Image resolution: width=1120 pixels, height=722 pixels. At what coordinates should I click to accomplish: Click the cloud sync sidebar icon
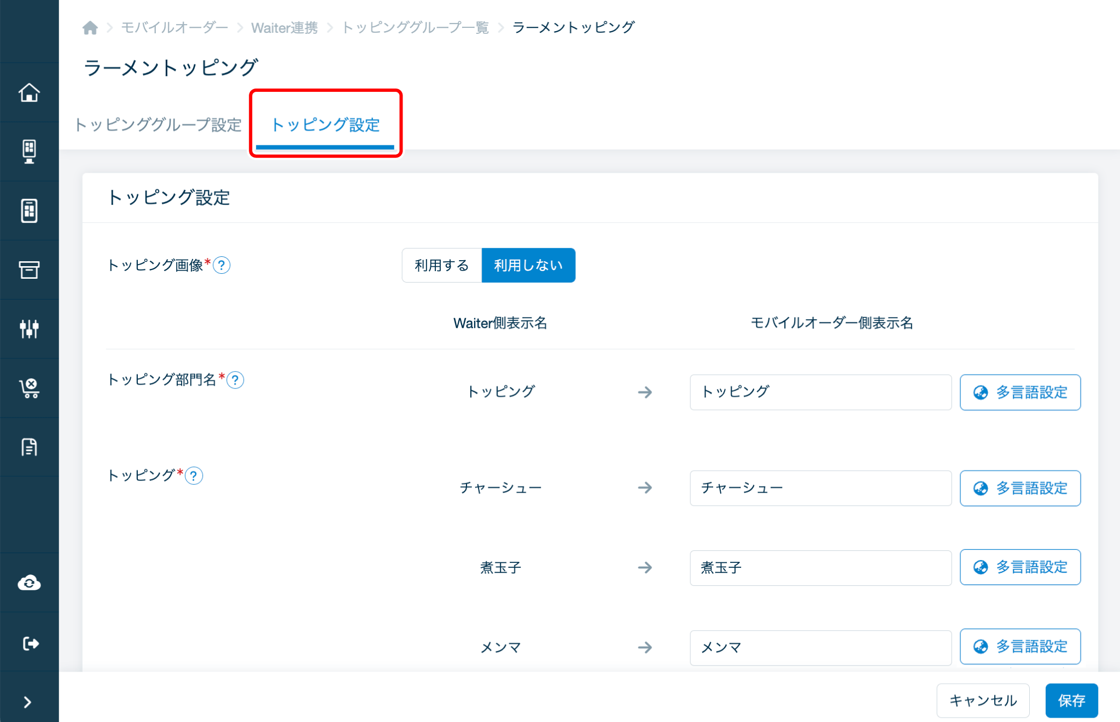[x=29, y=583]
